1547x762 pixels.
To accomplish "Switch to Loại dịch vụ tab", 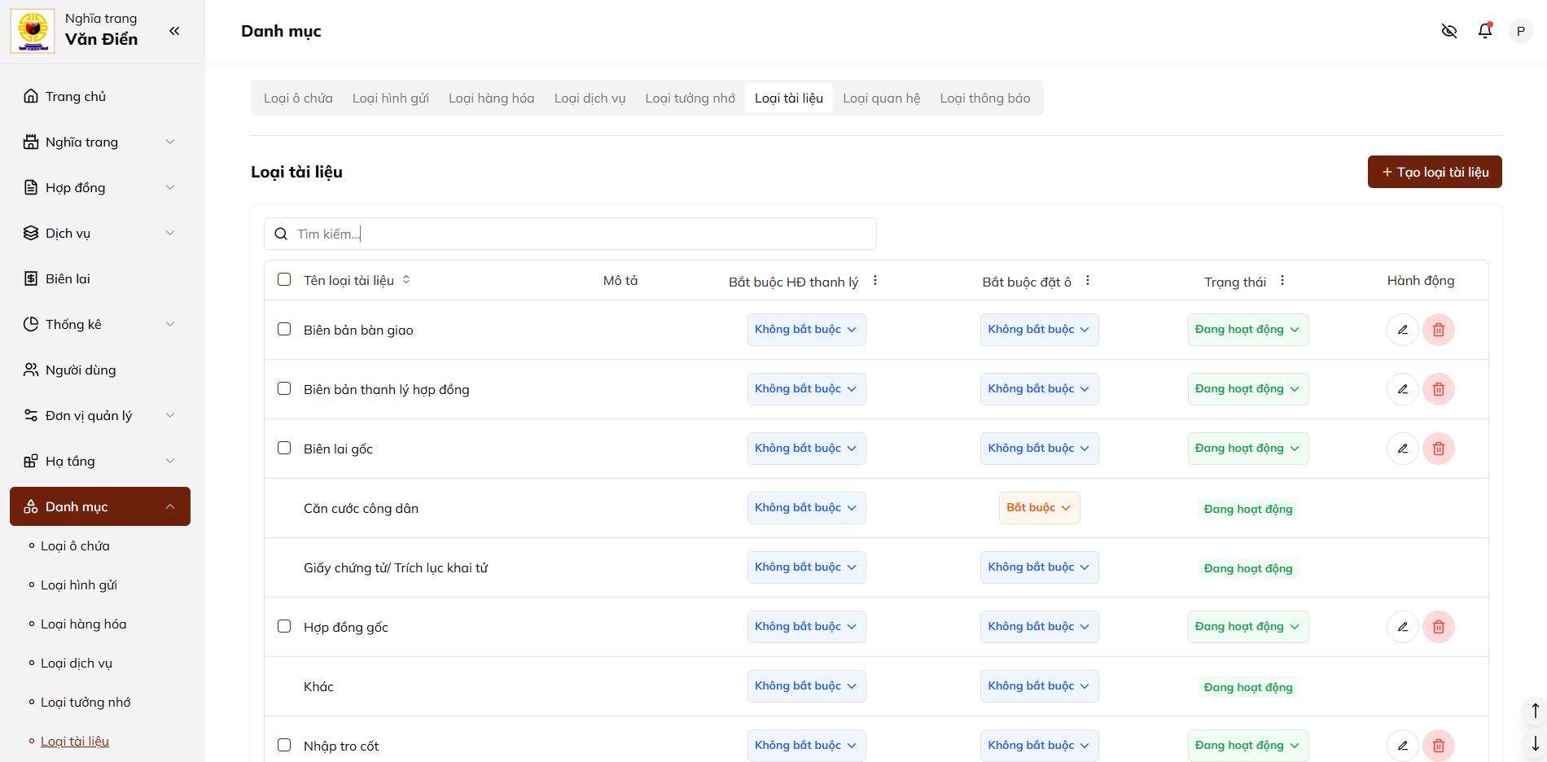I will [x=589, y=99].
